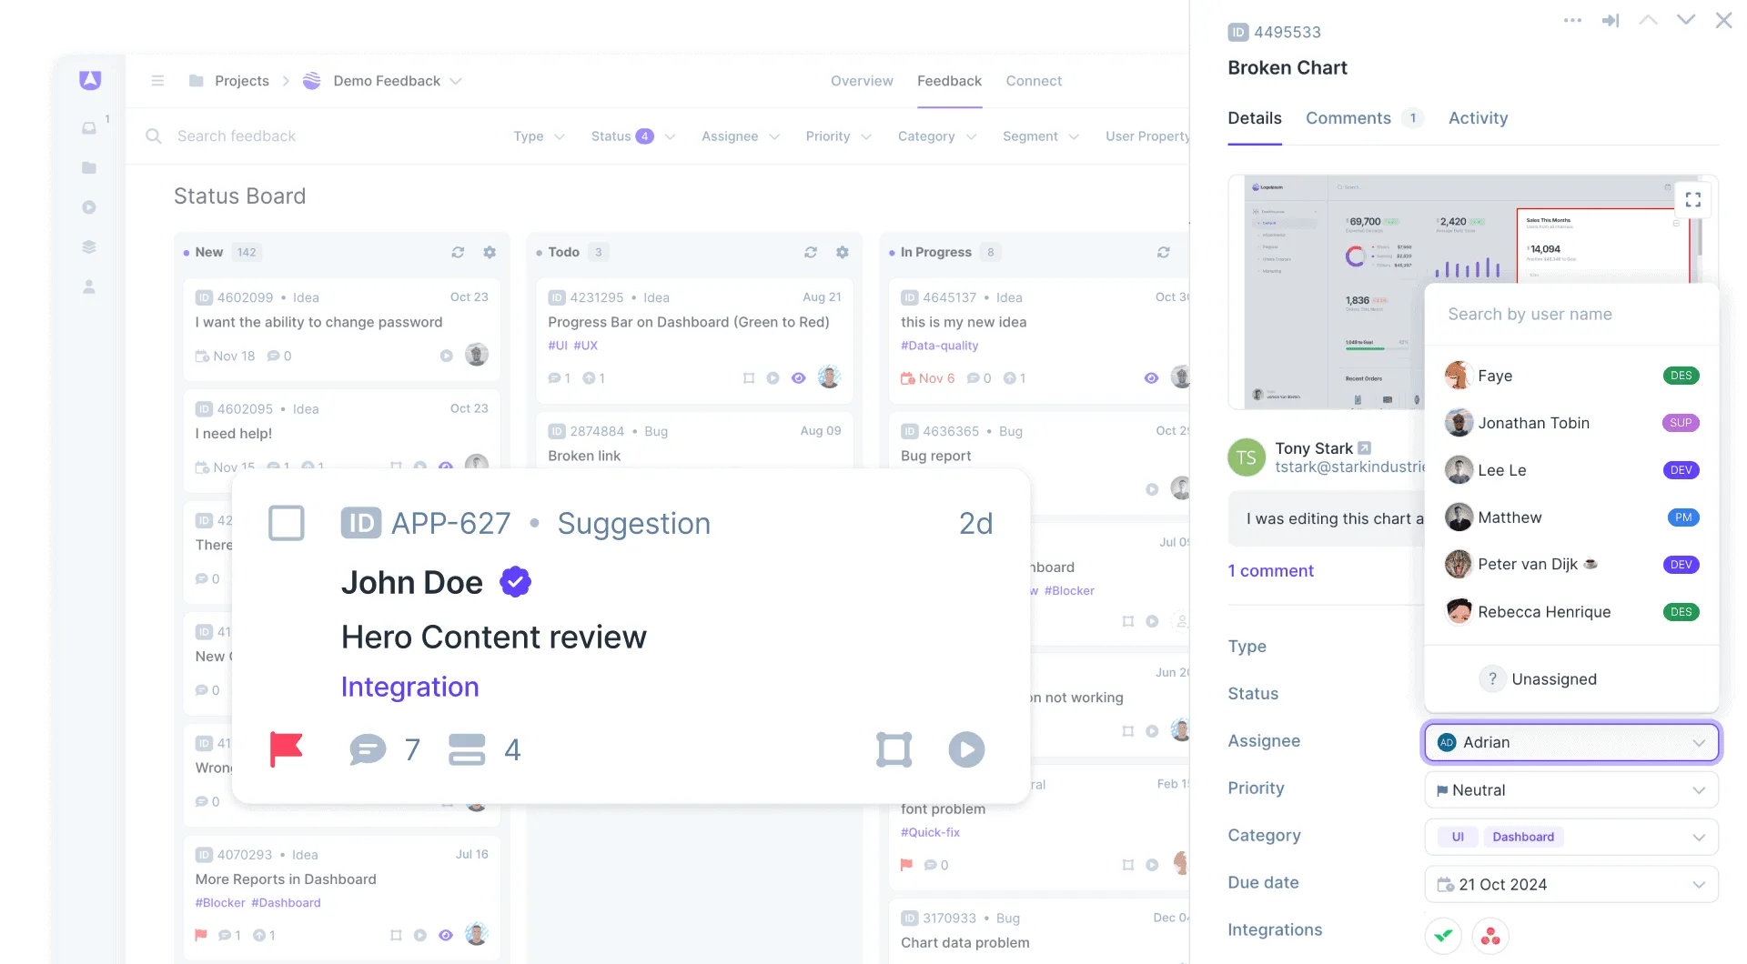Open the inbox from the left sidebar
Viewport: 1747px width, 964px height.
tap(88, 127)
